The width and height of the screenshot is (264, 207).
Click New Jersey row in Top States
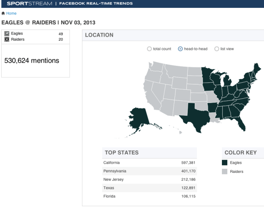[x=149, y=179]
